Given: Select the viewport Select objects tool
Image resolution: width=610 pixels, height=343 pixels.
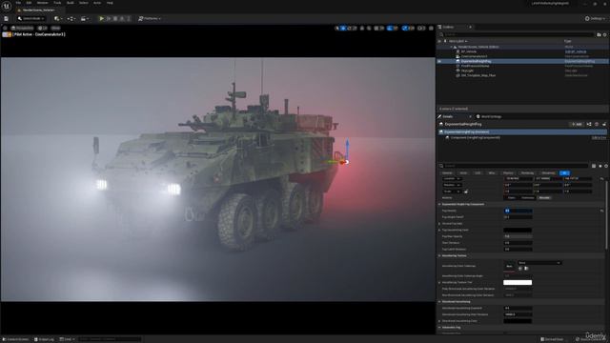Looking at the screenshot, I should tap(336, 28).
